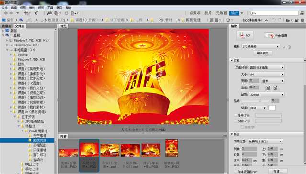
Task: Open the 模板 template dropdown
Action: coord(261,47)
